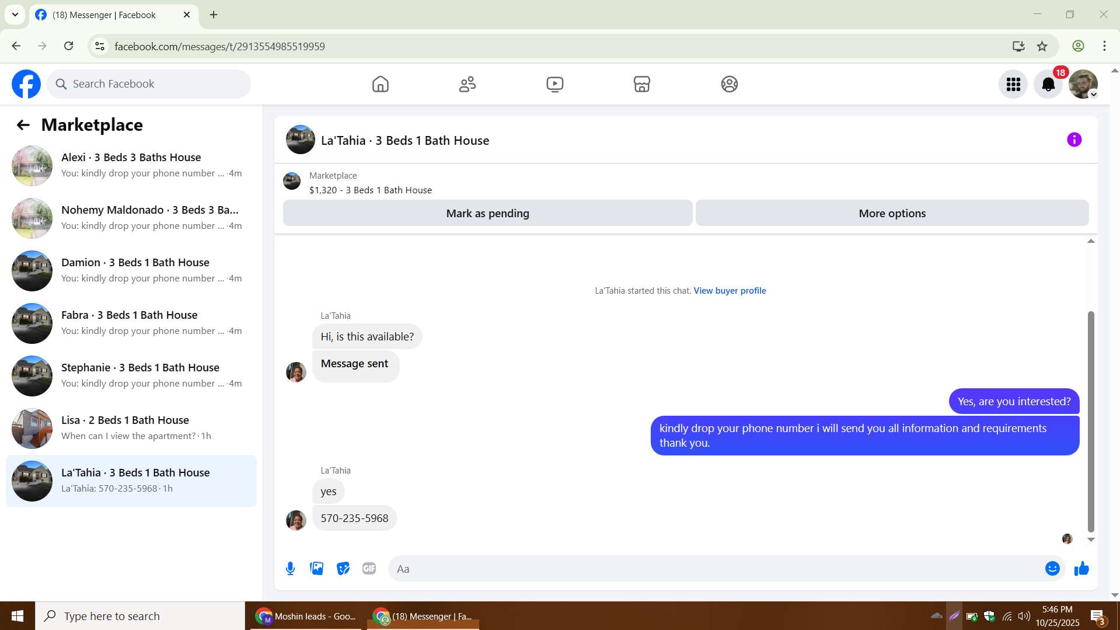This screenshot has width=1120, height=630.
Task: Open volume control in system tray
Action: click(x=1024, y=616)
